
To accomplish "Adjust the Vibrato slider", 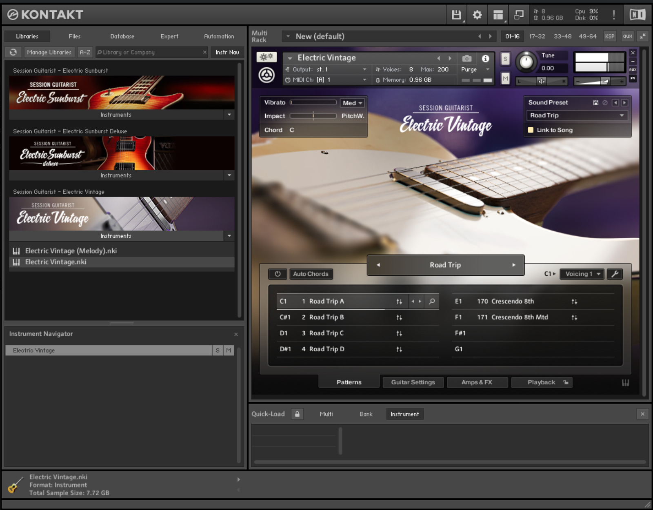I will [313, 103].
